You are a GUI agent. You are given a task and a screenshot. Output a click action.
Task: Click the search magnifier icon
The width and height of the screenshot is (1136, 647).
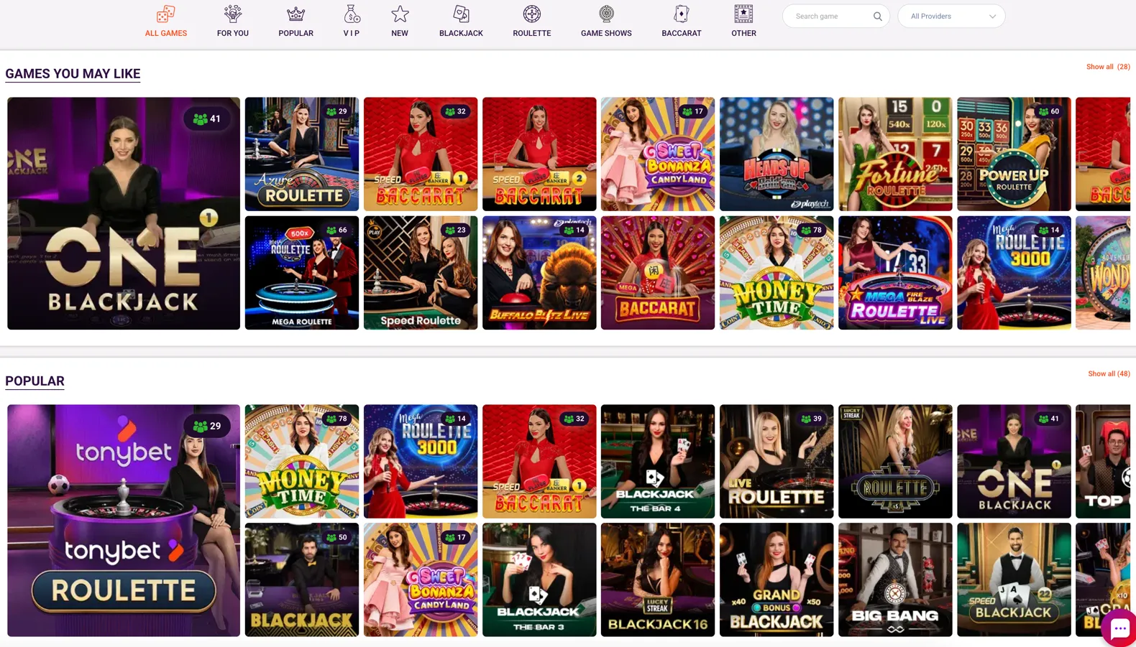point(877,17)
